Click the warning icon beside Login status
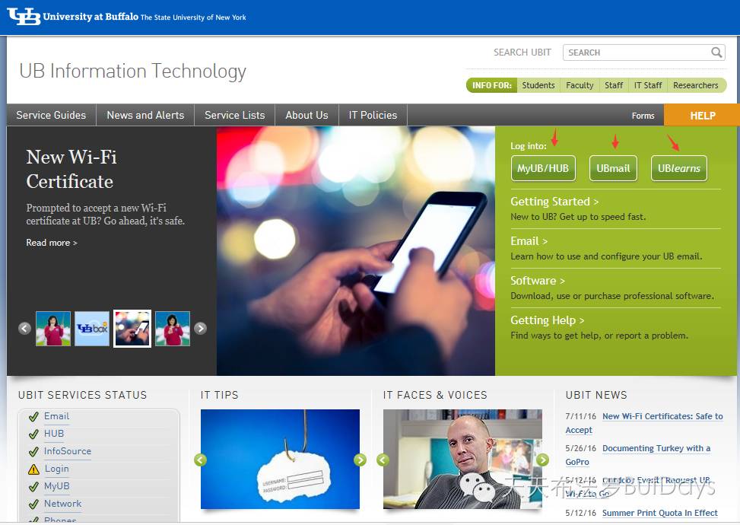The height and width of the screenshot is (525, 740). (33, 469)
